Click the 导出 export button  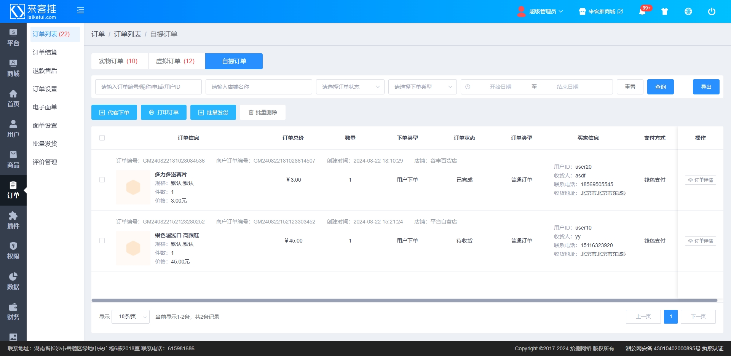(706, 87)
